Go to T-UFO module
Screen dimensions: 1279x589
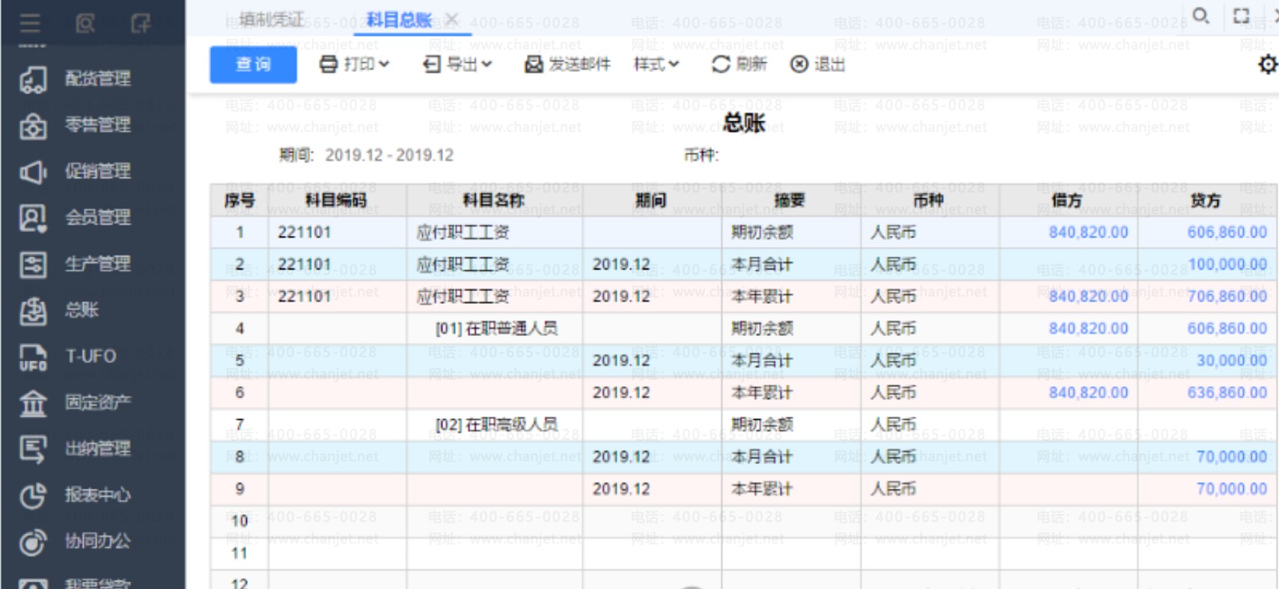90,356
